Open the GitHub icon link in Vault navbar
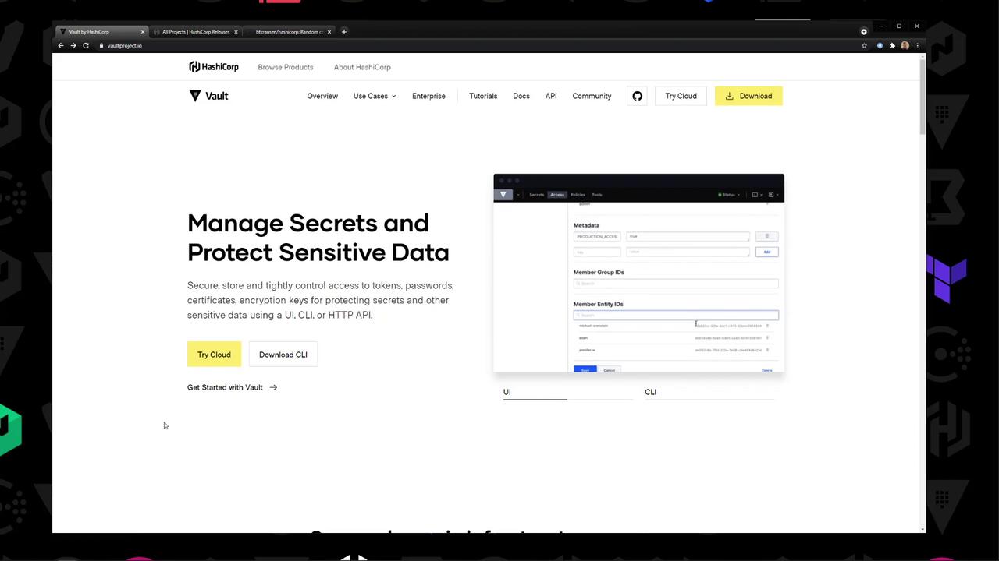This screenshot has width=999, height=561. click(x=637, y=96)
